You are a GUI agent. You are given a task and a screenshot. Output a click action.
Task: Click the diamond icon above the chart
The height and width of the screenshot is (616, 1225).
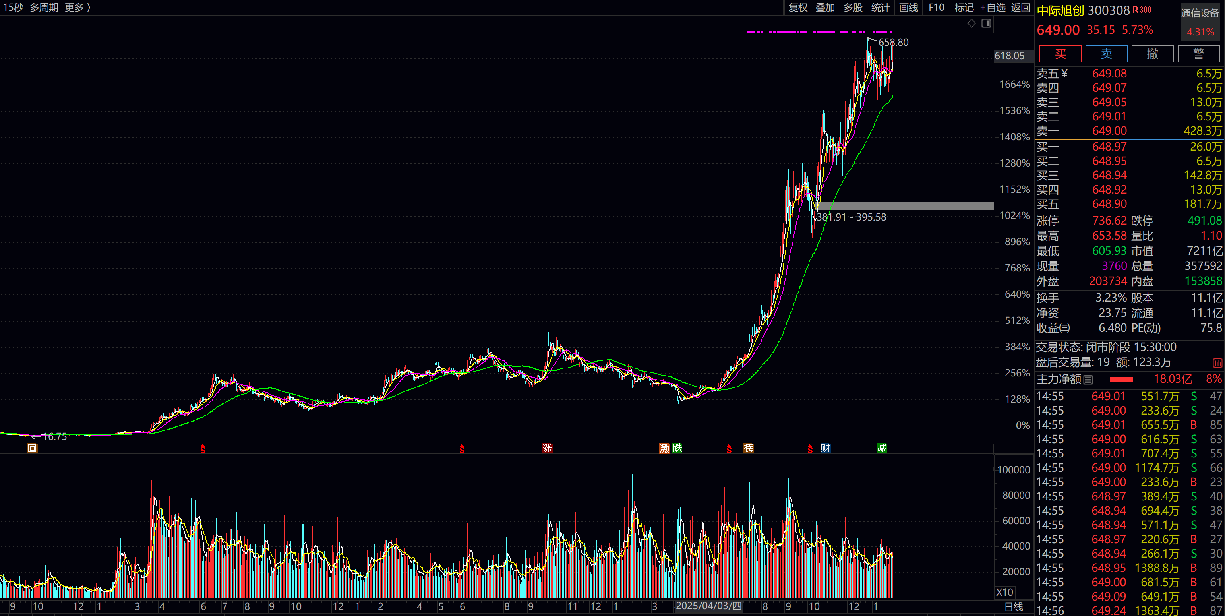pyautogui.click(x=971, y=23)
